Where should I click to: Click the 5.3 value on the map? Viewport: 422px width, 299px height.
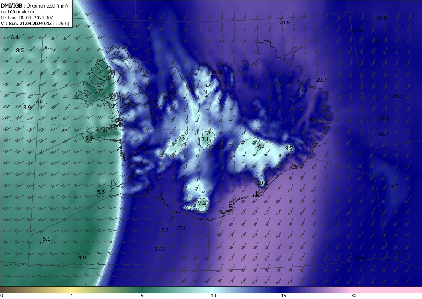101,192
